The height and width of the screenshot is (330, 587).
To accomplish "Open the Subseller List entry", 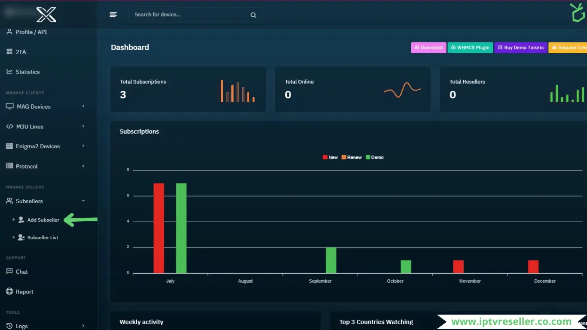I will 43,238.
